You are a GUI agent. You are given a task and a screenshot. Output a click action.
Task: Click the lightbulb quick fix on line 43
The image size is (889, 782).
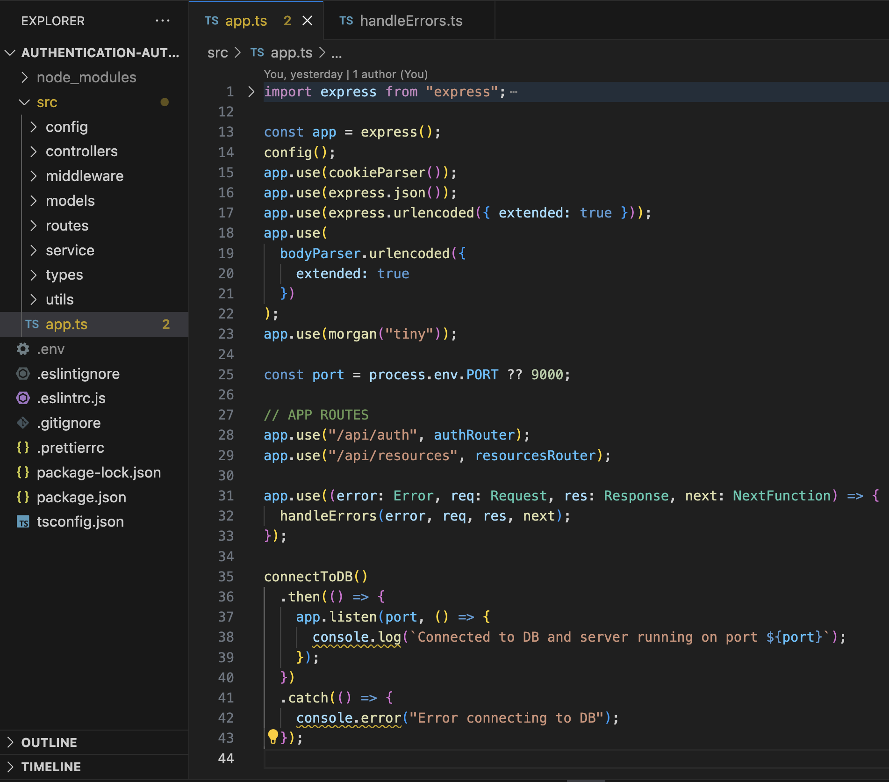point(273,736)
